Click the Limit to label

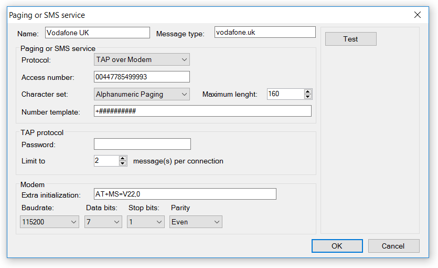[x=33, y=161]
